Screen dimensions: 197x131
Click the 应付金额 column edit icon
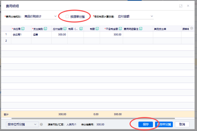[x=65, y=29]
